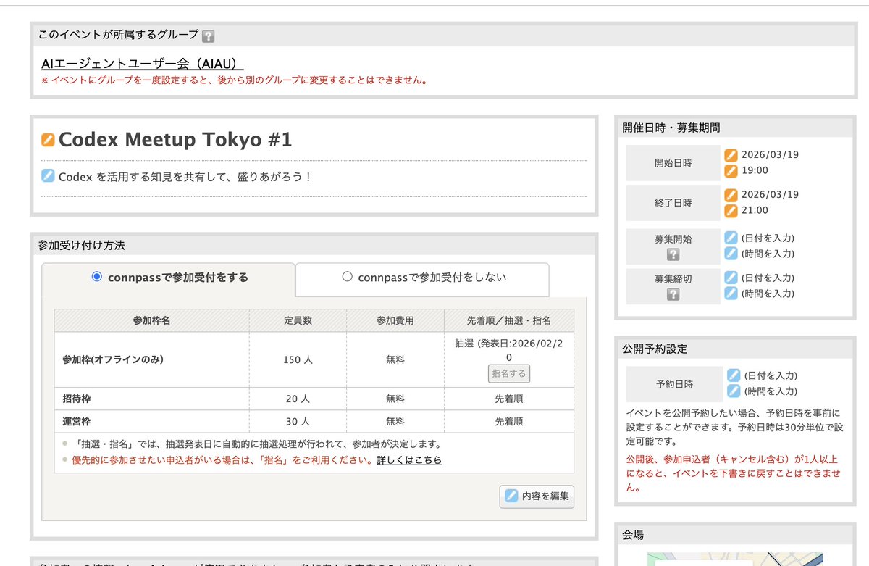869x566 pixels.
Task: Click the 指名する button in the lottery row
Action: point(509,374)
